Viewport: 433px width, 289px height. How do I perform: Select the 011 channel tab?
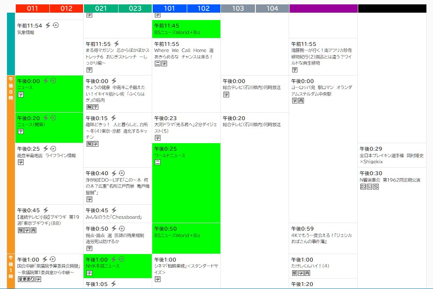coord(33,9)
